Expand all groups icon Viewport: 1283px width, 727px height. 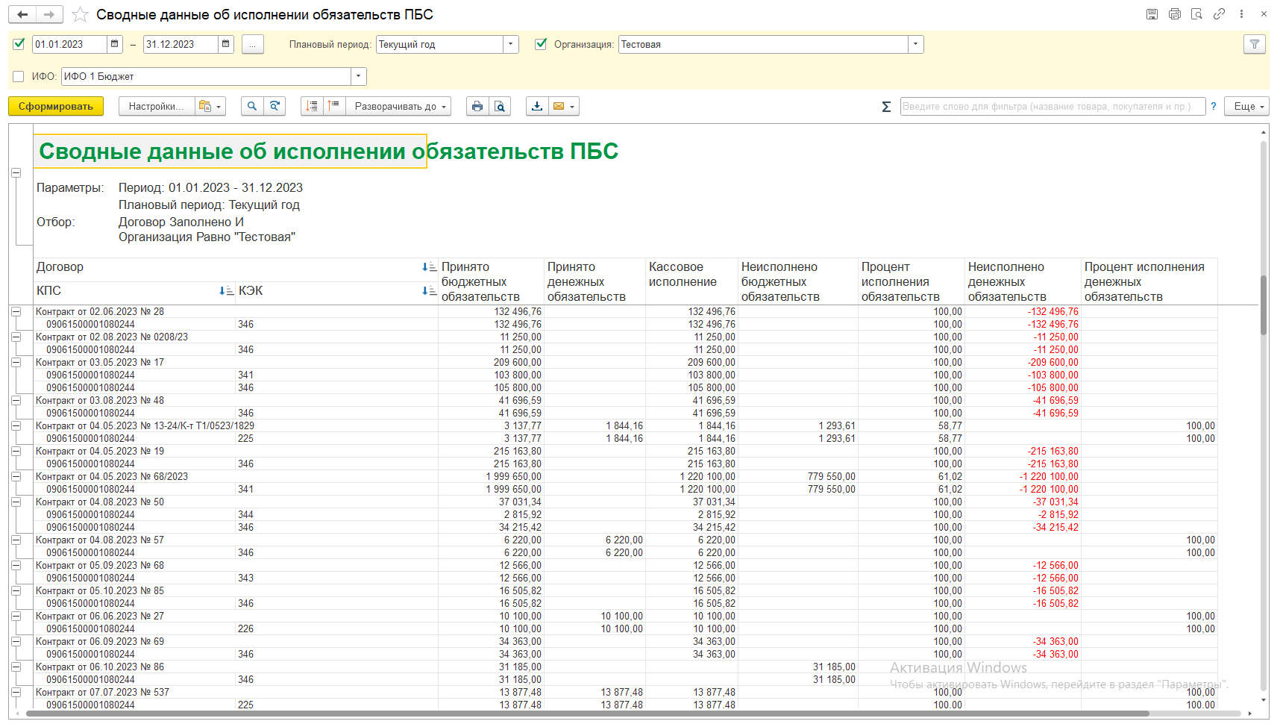[x=334, y=107]
